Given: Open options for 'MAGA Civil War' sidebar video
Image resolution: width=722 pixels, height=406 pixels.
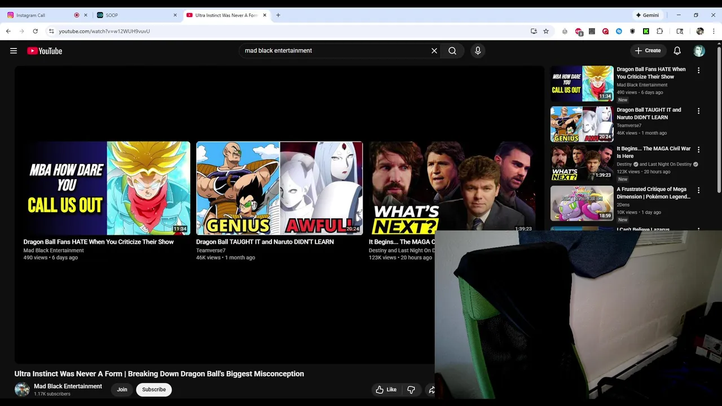Looking at the screenshot, I should coord(698,149).
